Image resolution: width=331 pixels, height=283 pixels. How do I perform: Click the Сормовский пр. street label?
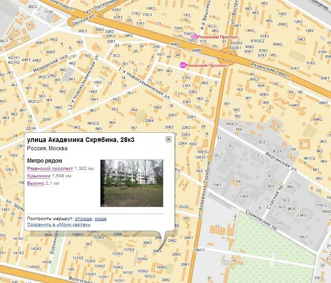262,221
